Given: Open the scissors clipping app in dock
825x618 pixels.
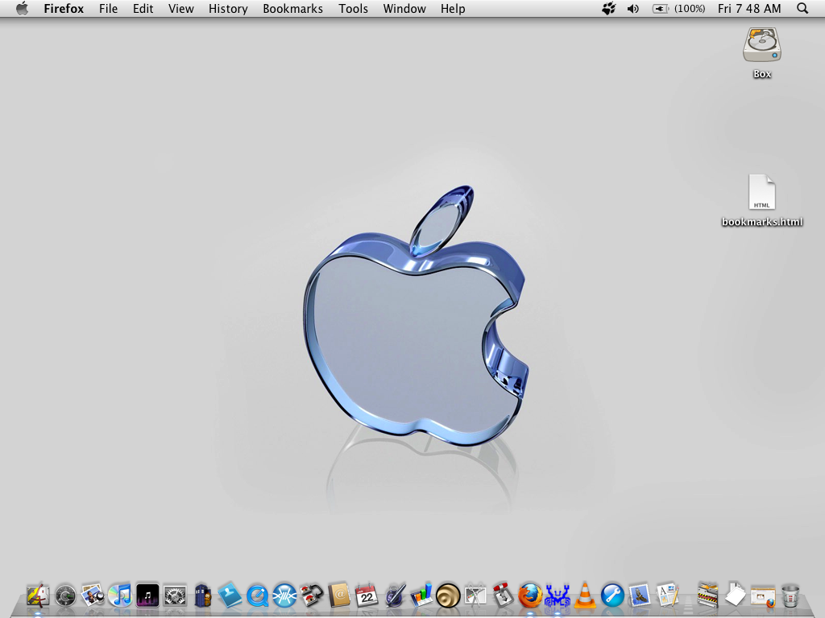Looking at the screenshot, I should pos(475,596).
